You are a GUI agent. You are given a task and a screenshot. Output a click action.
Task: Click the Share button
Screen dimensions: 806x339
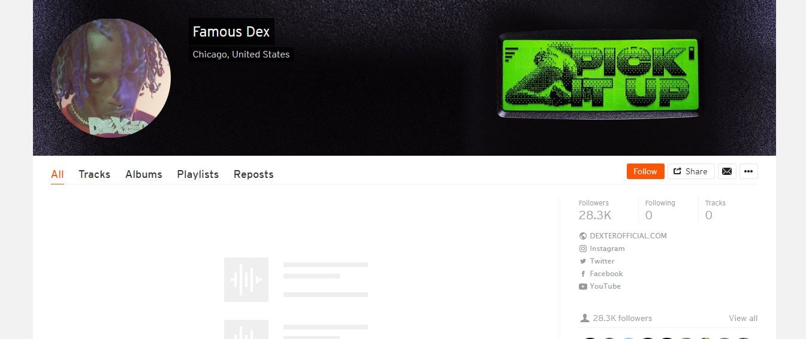click(691, 171)
